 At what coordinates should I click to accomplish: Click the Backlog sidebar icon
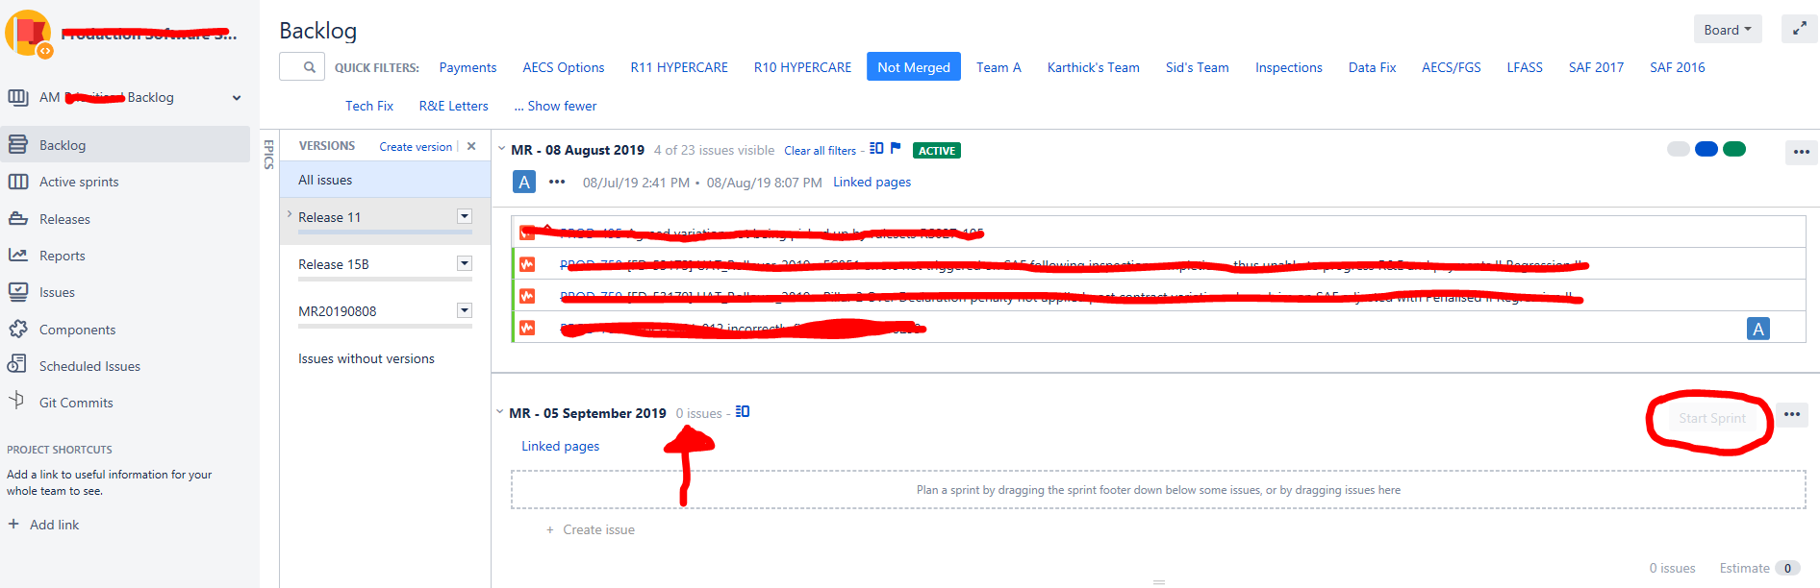click(x=17, y=144)
